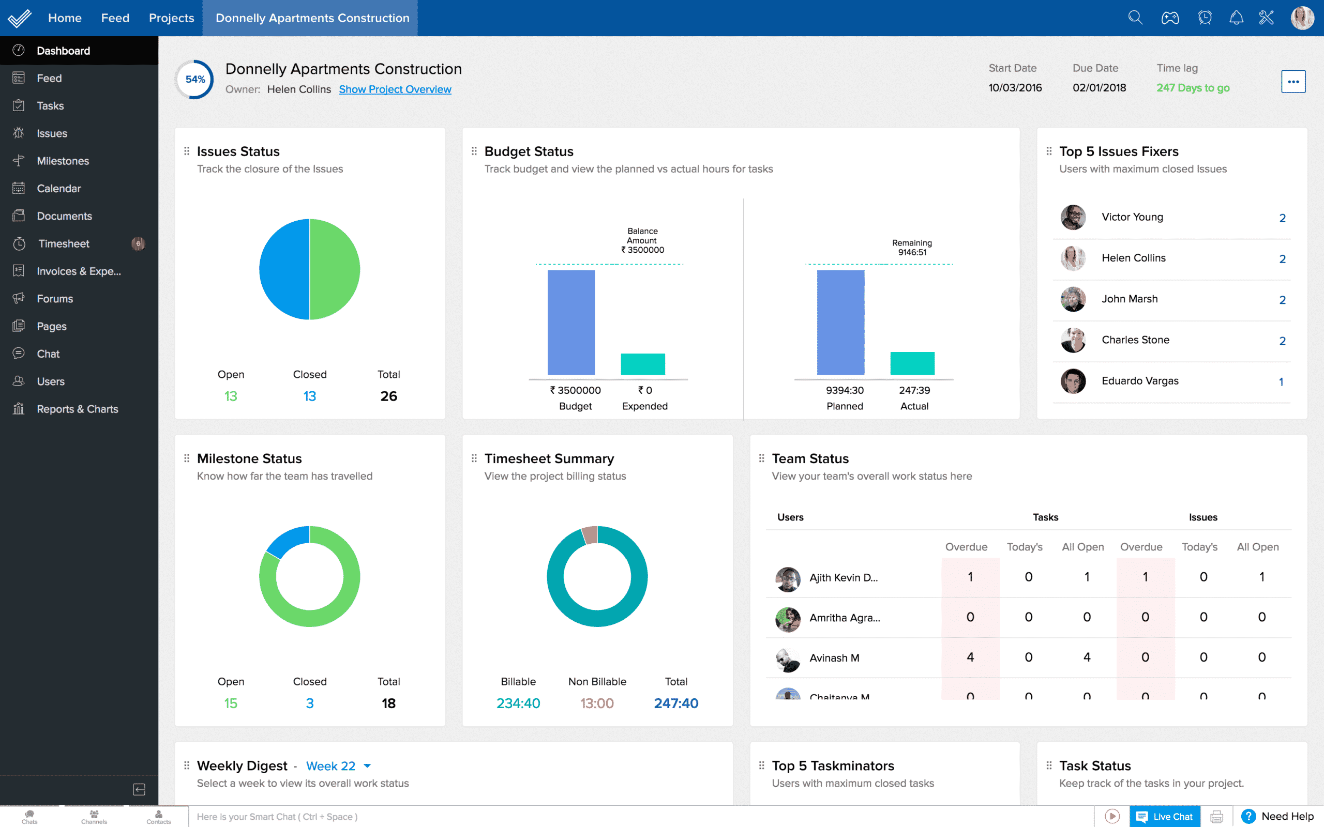Expand the three-dot menu top right
Screen dimensions: 1324x827
(1293, 82)
